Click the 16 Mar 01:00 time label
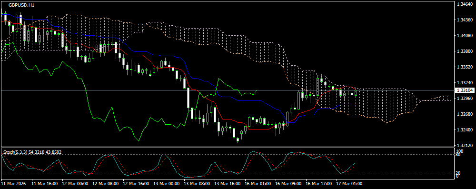 point(258,184)
